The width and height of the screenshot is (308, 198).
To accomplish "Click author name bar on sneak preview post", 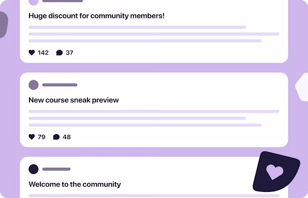I will pos(60,85).
